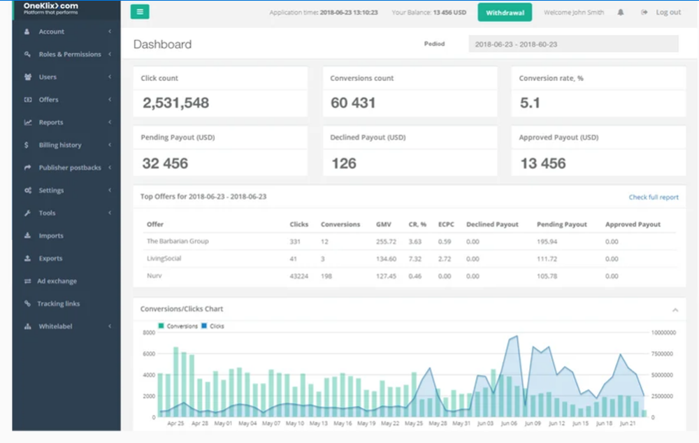Expand the Billing history chevron
Viewport: 699px width, 443px height.
[x=110, y=145]
